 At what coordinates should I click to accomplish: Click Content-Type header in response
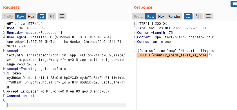tap(176, 37)
